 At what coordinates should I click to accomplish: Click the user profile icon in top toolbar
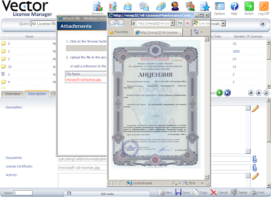pos(175,6)
